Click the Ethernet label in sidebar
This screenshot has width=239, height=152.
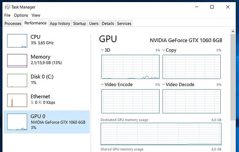(x=40, y=96)
